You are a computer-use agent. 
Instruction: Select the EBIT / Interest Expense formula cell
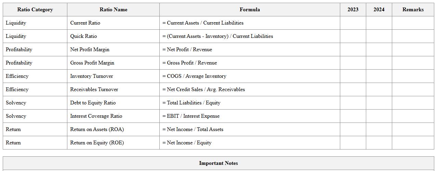click(x=250, y=116)
